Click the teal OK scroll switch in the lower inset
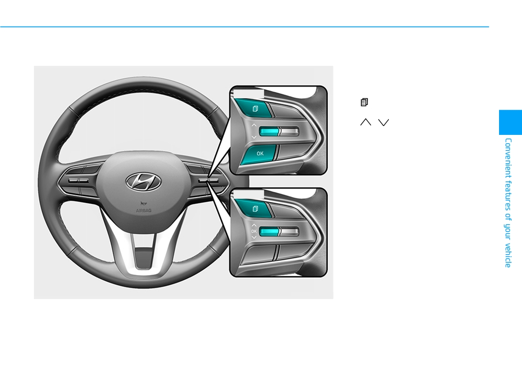This screenshot has height=367, width=522. 269,232
